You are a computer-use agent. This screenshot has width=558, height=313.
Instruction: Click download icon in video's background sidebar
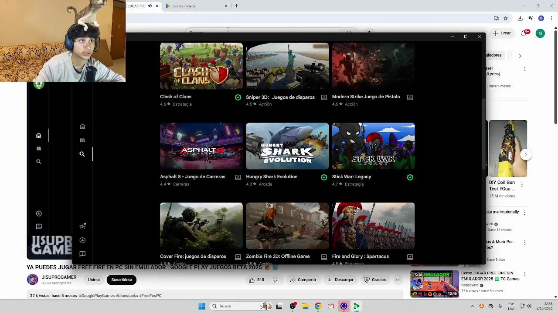pyautogui.click(x=39, y=213)
